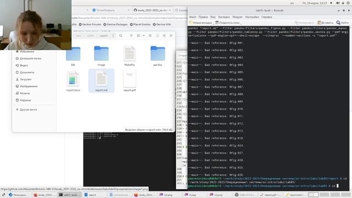The image size is (352, 198).
Task: Expand the view options dropdown arrow
Action: pos(144,36)
